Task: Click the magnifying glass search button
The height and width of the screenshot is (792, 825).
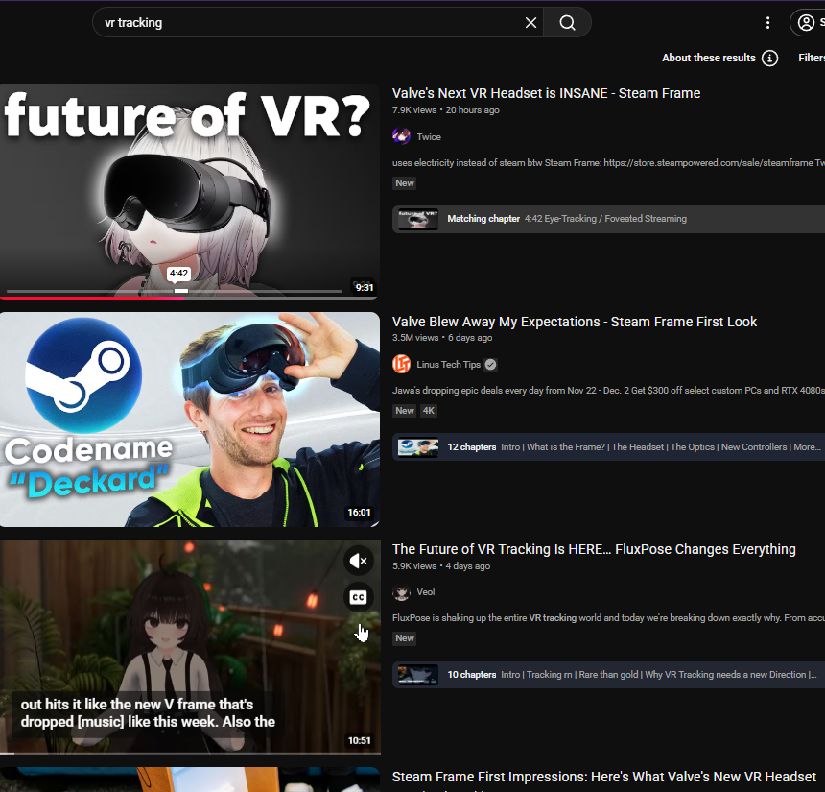Action: (567, 23)
